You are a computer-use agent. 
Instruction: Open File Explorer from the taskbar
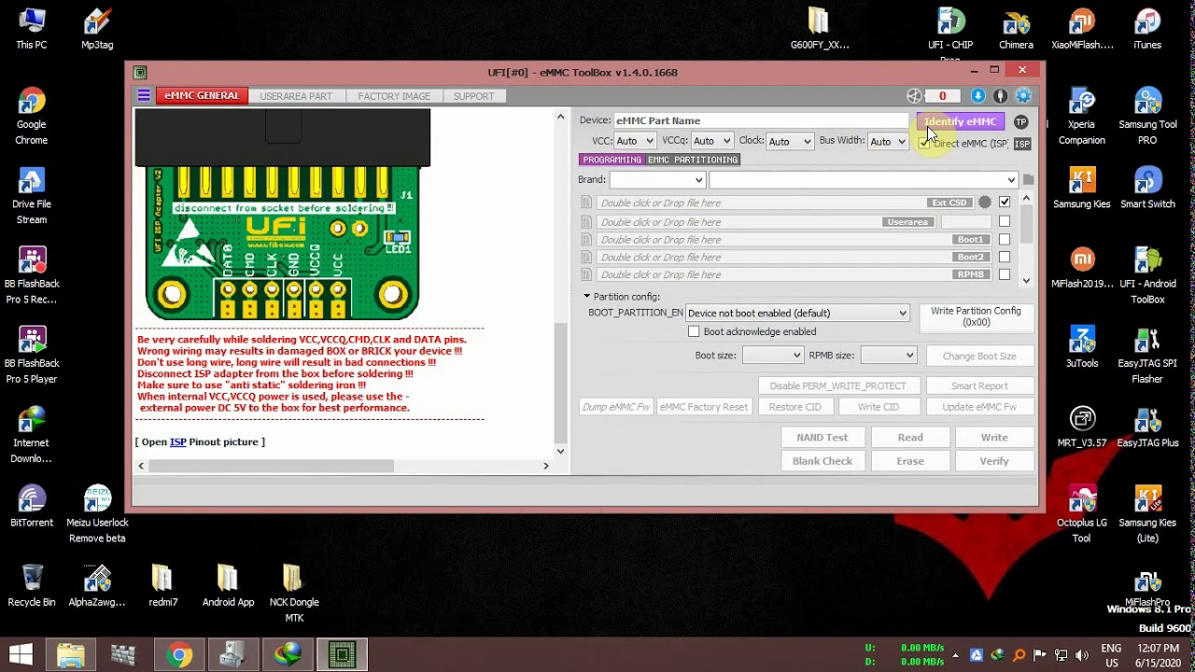[71, 655]
